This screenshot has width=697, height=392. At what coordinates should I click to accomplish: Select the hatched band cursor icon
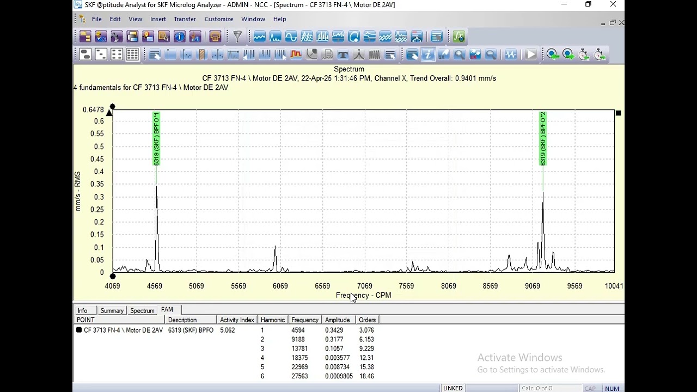pos(202,54)
